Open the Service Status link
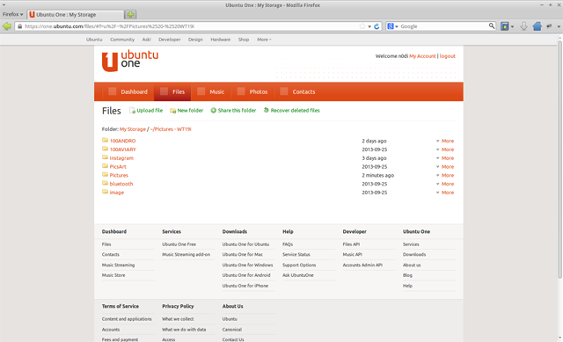The height and width of the screenshot is (342, 563). click(x=296, y=254)
